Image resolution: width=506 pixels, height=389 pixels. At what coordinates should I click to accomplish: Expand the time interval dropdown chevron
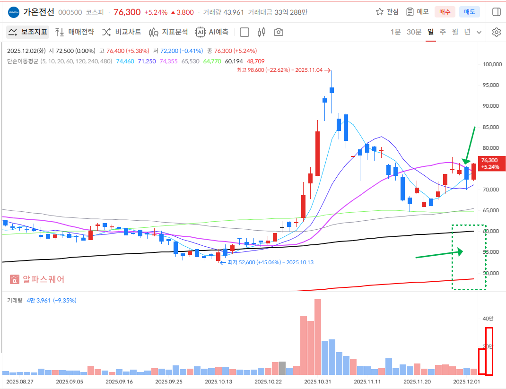pyautogui.click(x=479, y=32)
